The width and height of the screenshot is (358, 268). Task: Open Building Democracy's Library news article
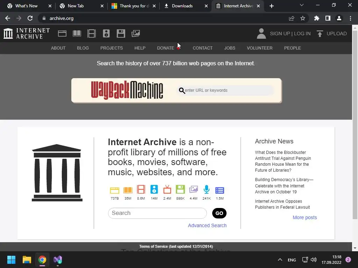click(x=284, y=186)
